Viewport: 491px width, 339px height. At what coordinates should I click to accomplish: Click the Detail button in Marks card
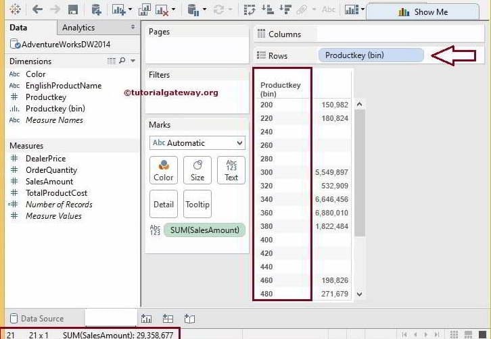164,204
